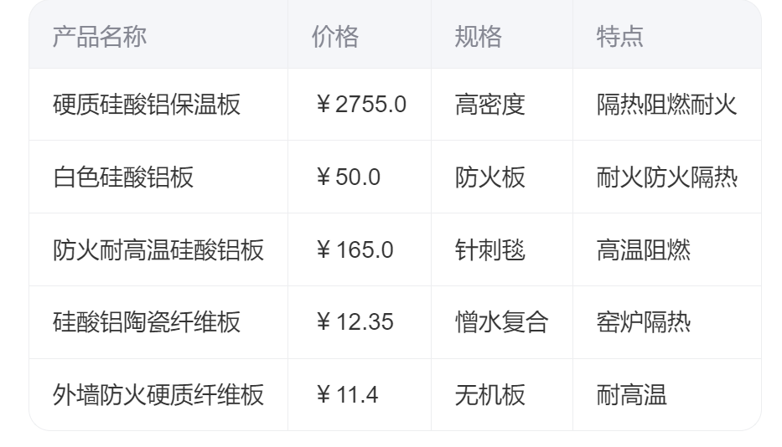Click the 窑炉隔热 feature cell
The width and height of the screenshot is (782, 447).
click(x=644, y=322)
